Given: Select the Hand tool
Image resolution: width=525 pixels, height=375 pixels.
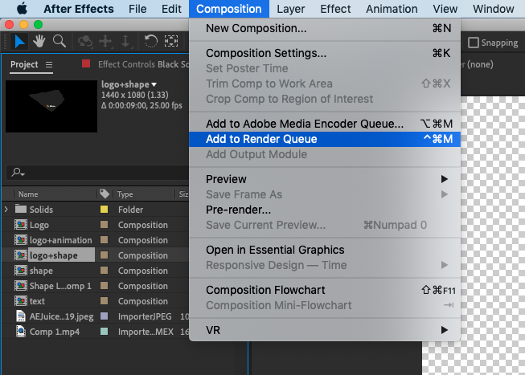Looking at the screenshot, I should point(39,41).
